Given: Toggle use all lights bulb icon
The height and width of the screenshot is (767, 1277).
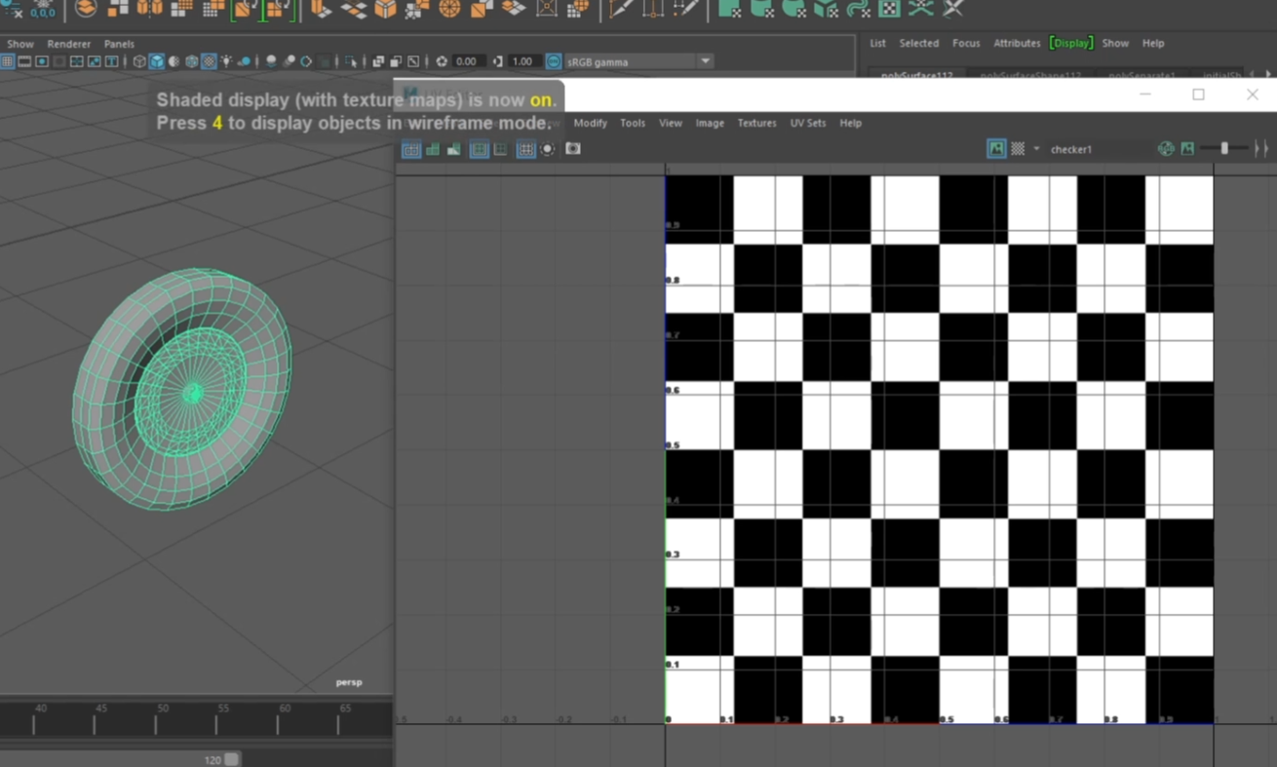Looking at the screenshot, I should coord(226,61).
